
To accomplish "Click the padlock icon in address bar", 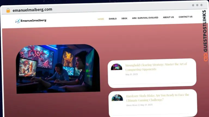I will (8, 10).
